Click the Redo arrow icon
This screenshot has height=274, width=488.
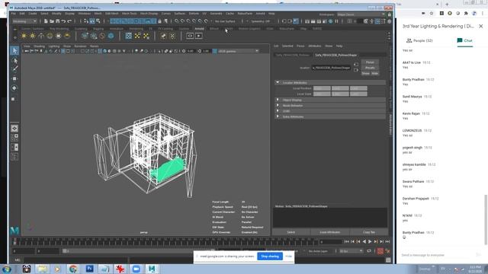[x=69, y=21]
